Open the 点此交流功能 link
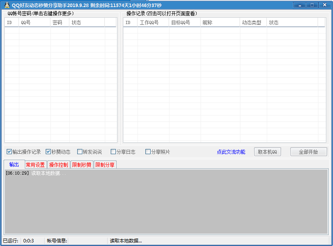Viewport: 333px width, 246px height. coord(231,152)
